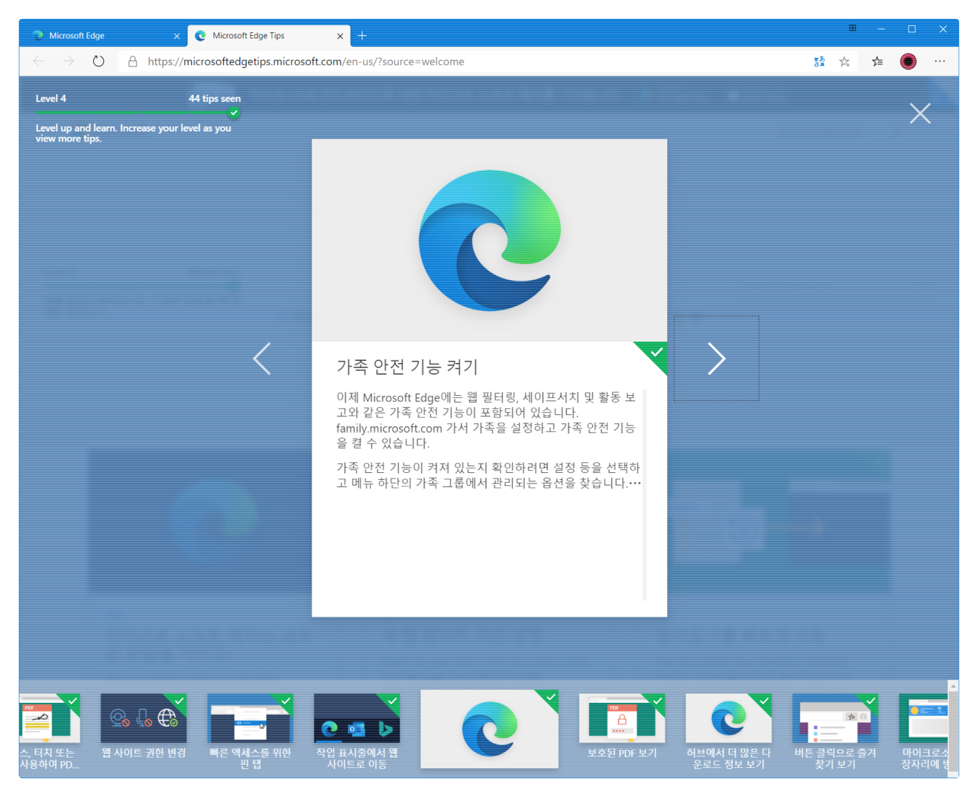The image size is (978, 797).
Task: Click the green checkmark on tip card
Action: [x=655, y=353]
